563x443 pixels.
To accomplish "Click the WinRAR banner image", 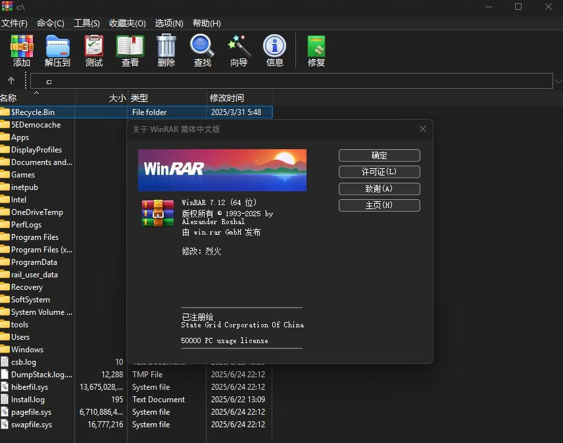I will (222, 170).
